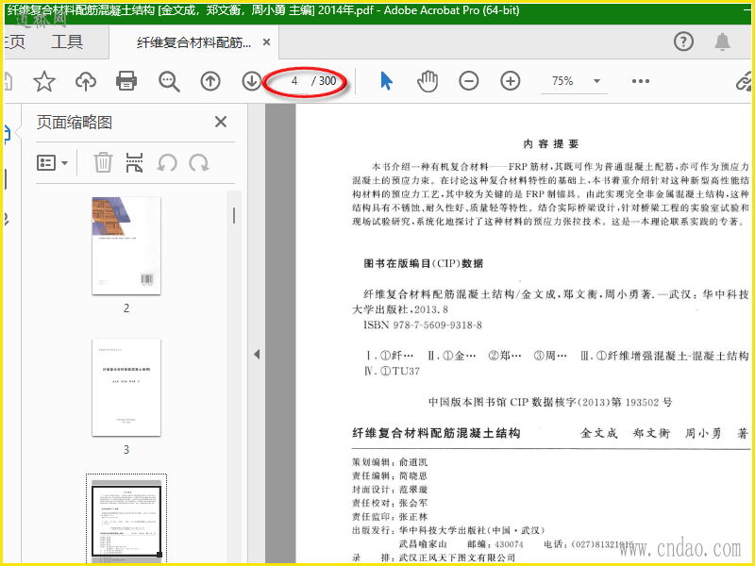The width and height of the screenshot is (755, 566).
Task: Click the thumbnail panel scrollbar
Action: click(234, 216)
